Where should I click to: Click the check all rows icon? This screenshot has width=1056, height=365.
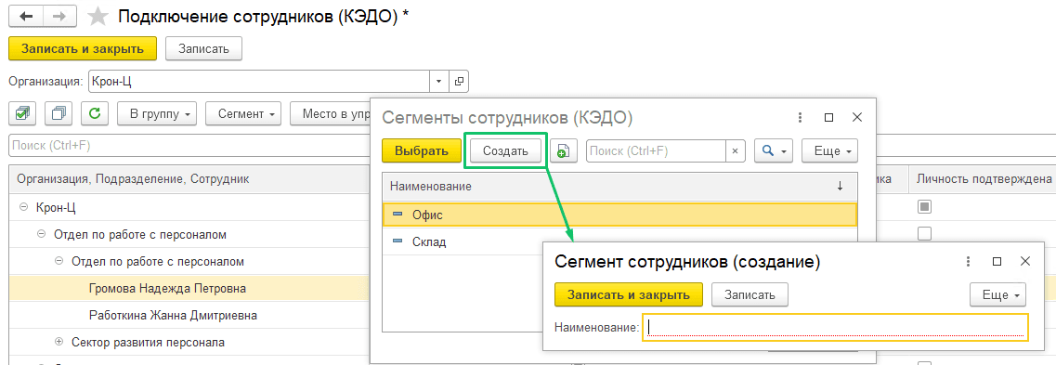22,114
